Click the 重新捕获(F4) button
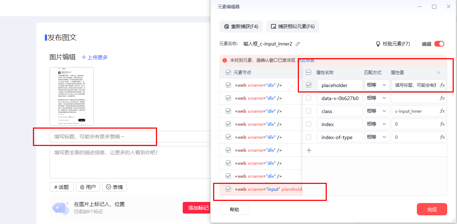 241,26
